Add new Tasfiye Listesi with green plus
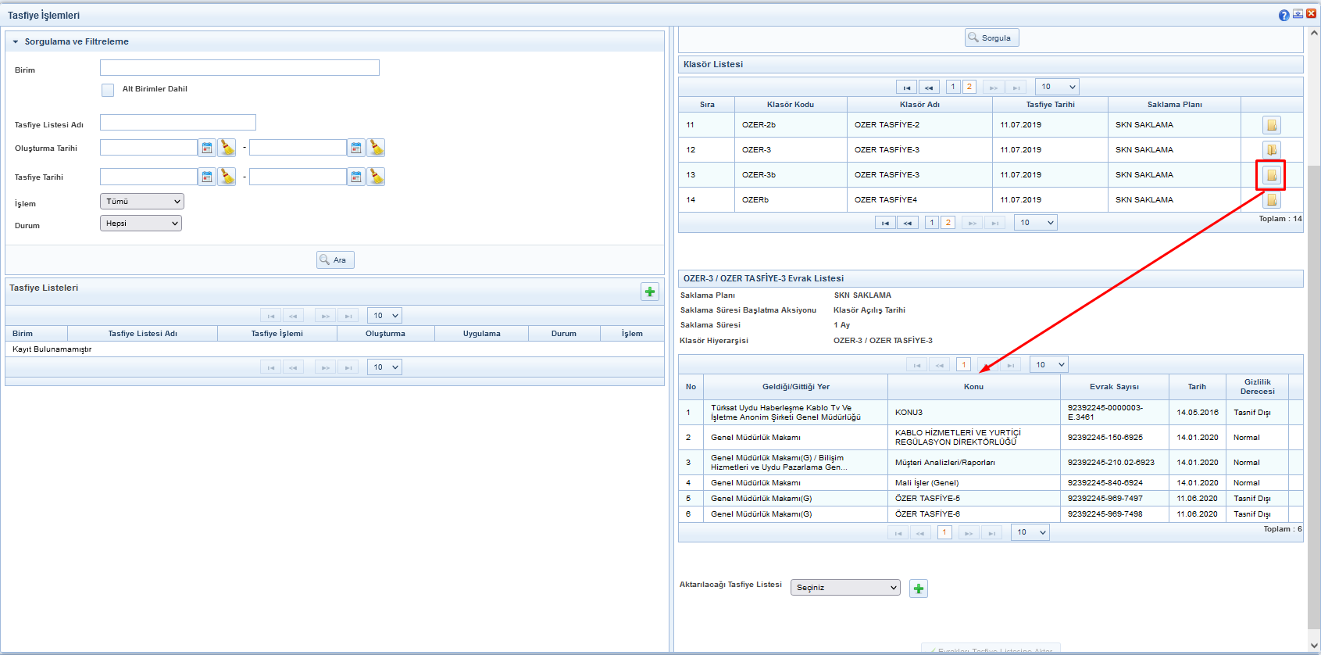This screenshot has width=1321, height=655. point(649,292)
